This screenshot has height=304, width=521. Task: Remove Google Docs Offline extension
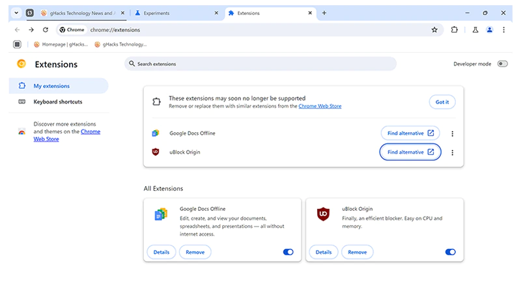[195, 252]
